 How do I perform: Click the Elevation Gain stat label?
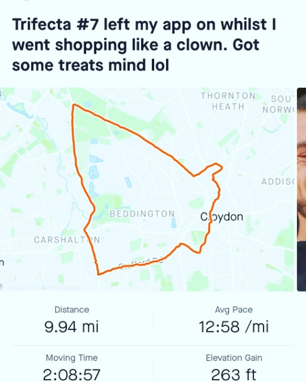(234, 358)
